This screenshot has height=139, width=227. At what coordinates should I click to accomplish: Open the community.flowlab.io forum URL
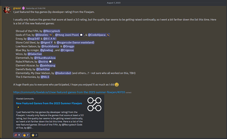pyautogui.click(x=69, y=92)
